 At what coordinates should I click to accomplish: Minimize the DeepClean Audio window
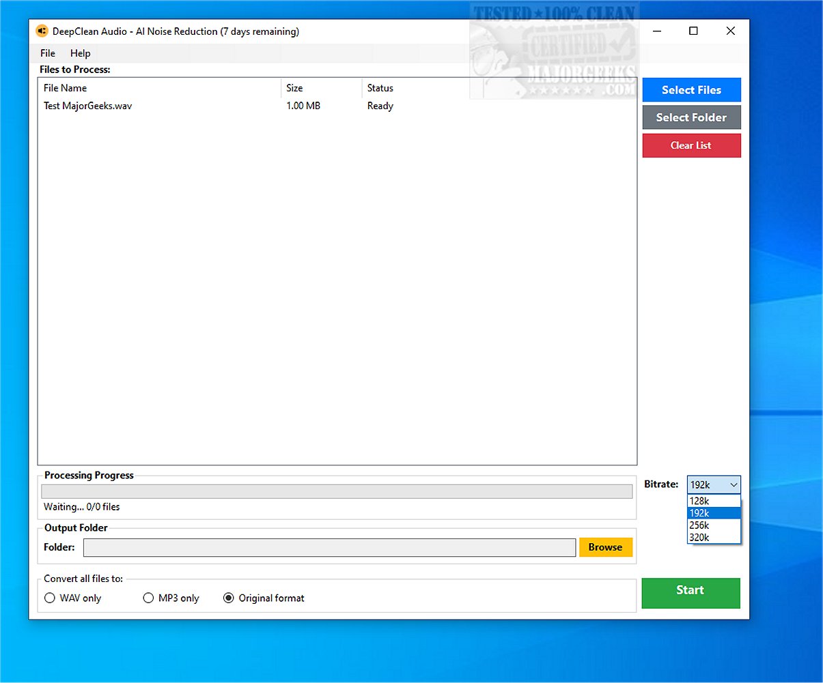(x=657, y=31)
